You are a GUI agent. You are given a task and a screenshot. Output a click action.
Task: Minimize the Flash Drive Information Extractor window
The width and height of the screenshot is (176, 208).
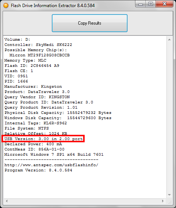pyautogui.click(x=141, y=4)
